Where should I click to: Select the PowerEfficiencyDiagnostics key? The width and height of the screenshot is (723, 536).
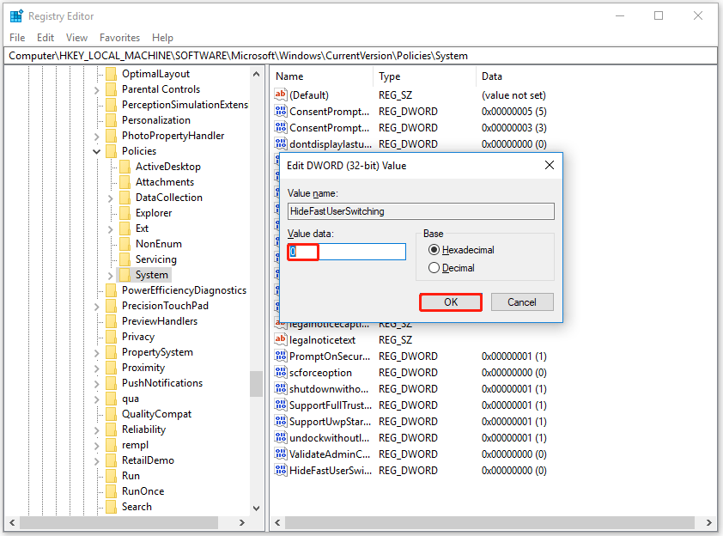point(184,290)
